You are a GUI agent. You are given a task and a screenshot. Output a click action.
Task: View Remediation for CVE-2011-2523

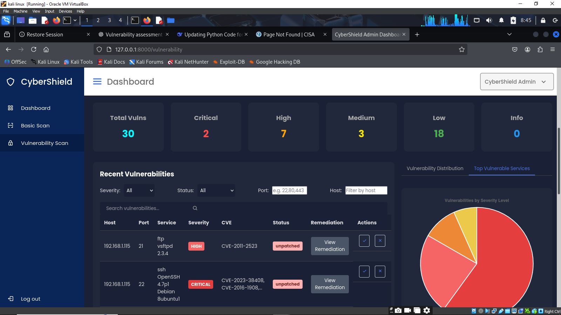[x=330, y=246]
